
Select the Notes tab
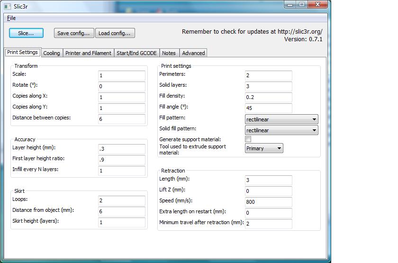point(169,53)
